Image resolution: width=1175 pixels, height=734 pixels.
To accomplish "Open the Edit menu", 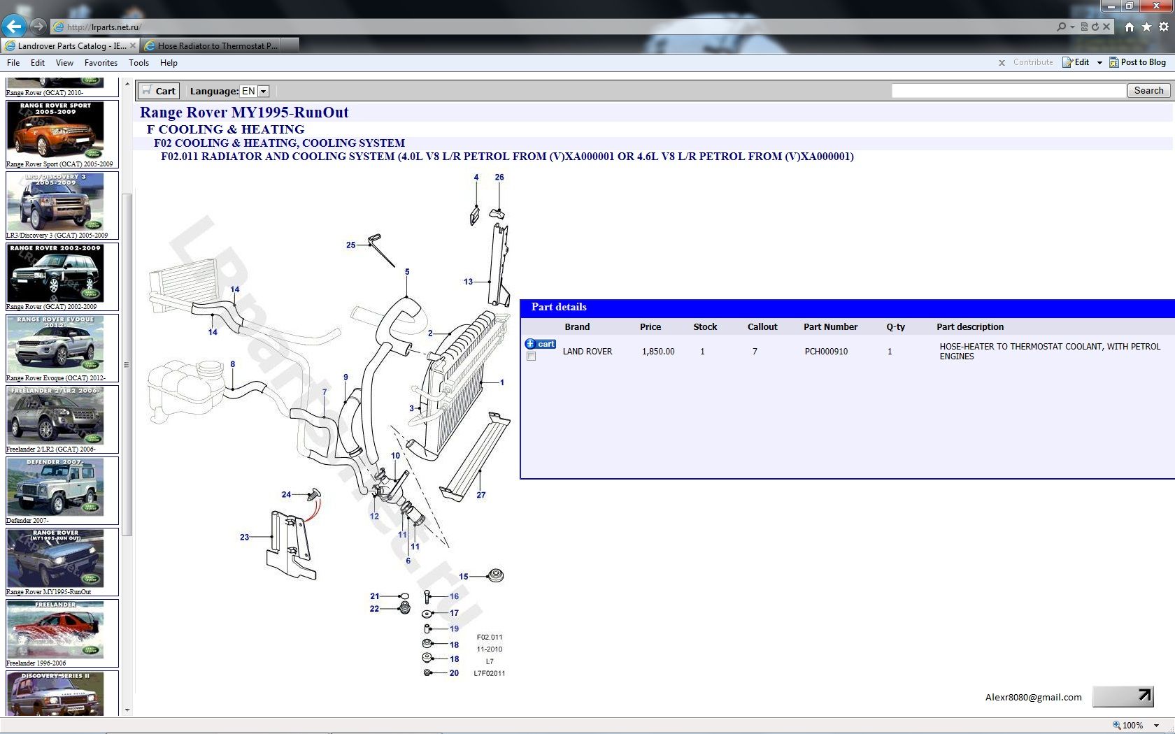I will tap(38, 63).
